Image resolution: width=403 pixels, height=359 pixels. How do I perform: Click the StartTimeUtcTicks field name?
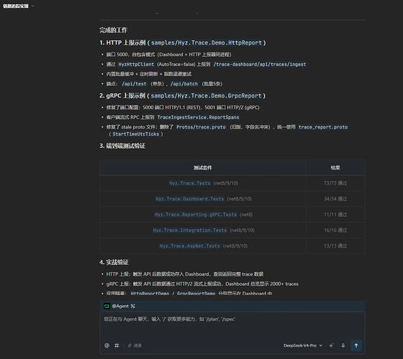tap(136, 134)
